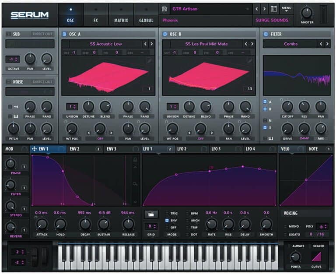This screenshot has height=274, width=336.
Task: Select the VELO tab
Action: 292,149
